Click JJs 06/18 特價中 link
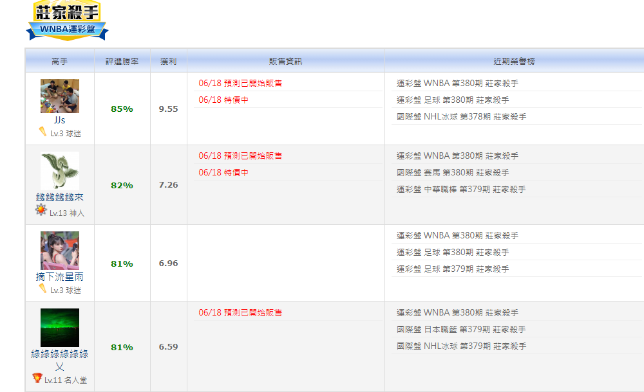Viewport: 644px width, 392px height. (223, 100)
